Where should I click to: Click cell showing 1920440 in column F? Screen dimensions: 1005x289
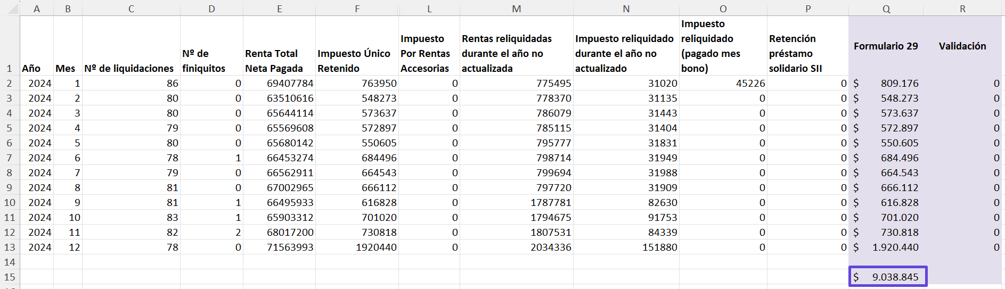click(357, 247)
